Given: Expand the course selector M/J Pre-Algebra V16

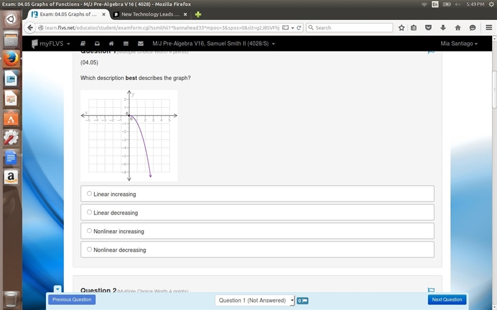Looking at the screenshot, I should 214,43.
